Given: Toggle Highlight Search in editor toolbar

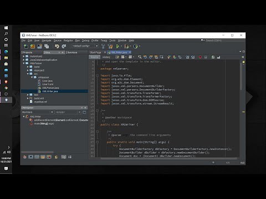Looking at the screenshot, I should (156, 57).
